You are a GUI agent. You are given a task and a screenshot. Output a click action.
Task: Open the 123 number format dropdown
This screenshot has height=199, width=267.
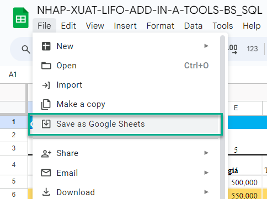(252, 49)
